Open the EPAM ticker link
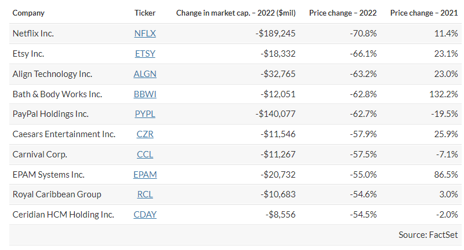464x250 pixels. [145, 174]
